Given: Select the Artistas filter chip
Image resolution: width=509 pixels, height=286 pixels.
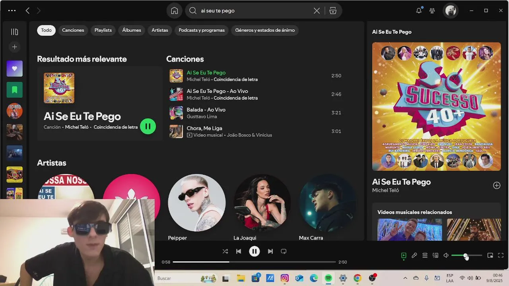Looking at the screenshot, I should click(160, 30).
